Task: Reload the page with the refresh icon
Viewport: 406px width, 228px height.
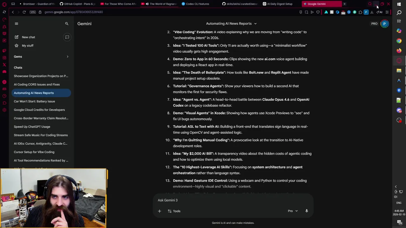Action: (24, 12)
